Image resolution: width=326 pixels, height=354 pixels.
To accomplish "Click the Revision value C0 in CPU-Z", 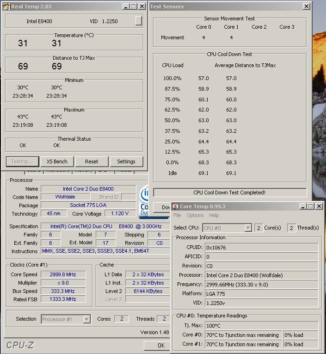I will click(x=159, y=243).
